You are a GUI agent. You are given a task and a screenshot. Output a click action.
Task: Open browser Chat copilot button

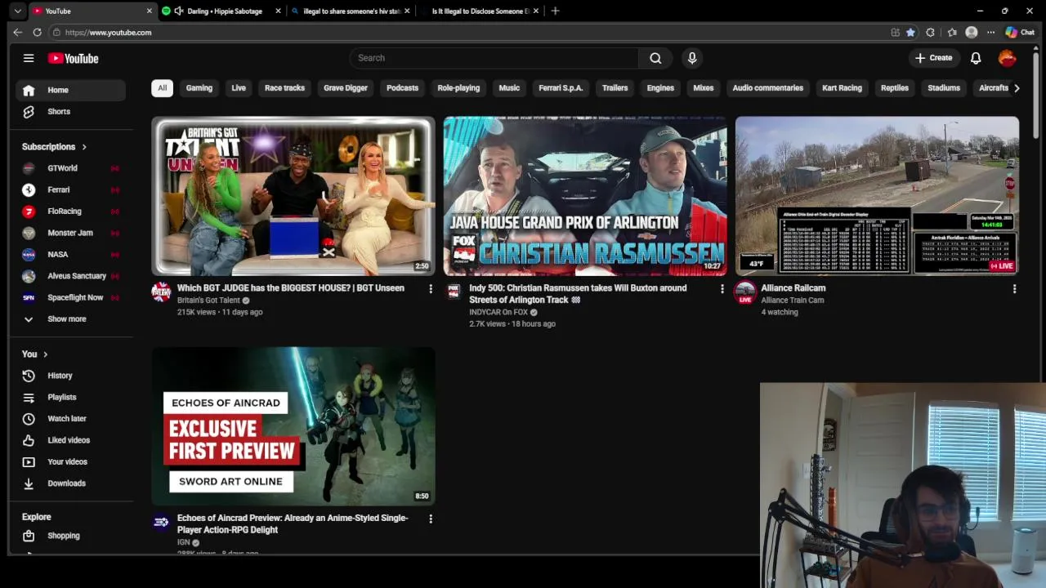(1020, 33)
